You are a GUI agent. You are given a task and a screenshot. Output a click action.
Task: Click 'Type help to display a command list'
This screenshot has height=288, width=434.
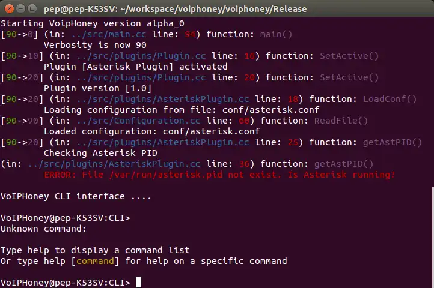click(x=95, y=250)
